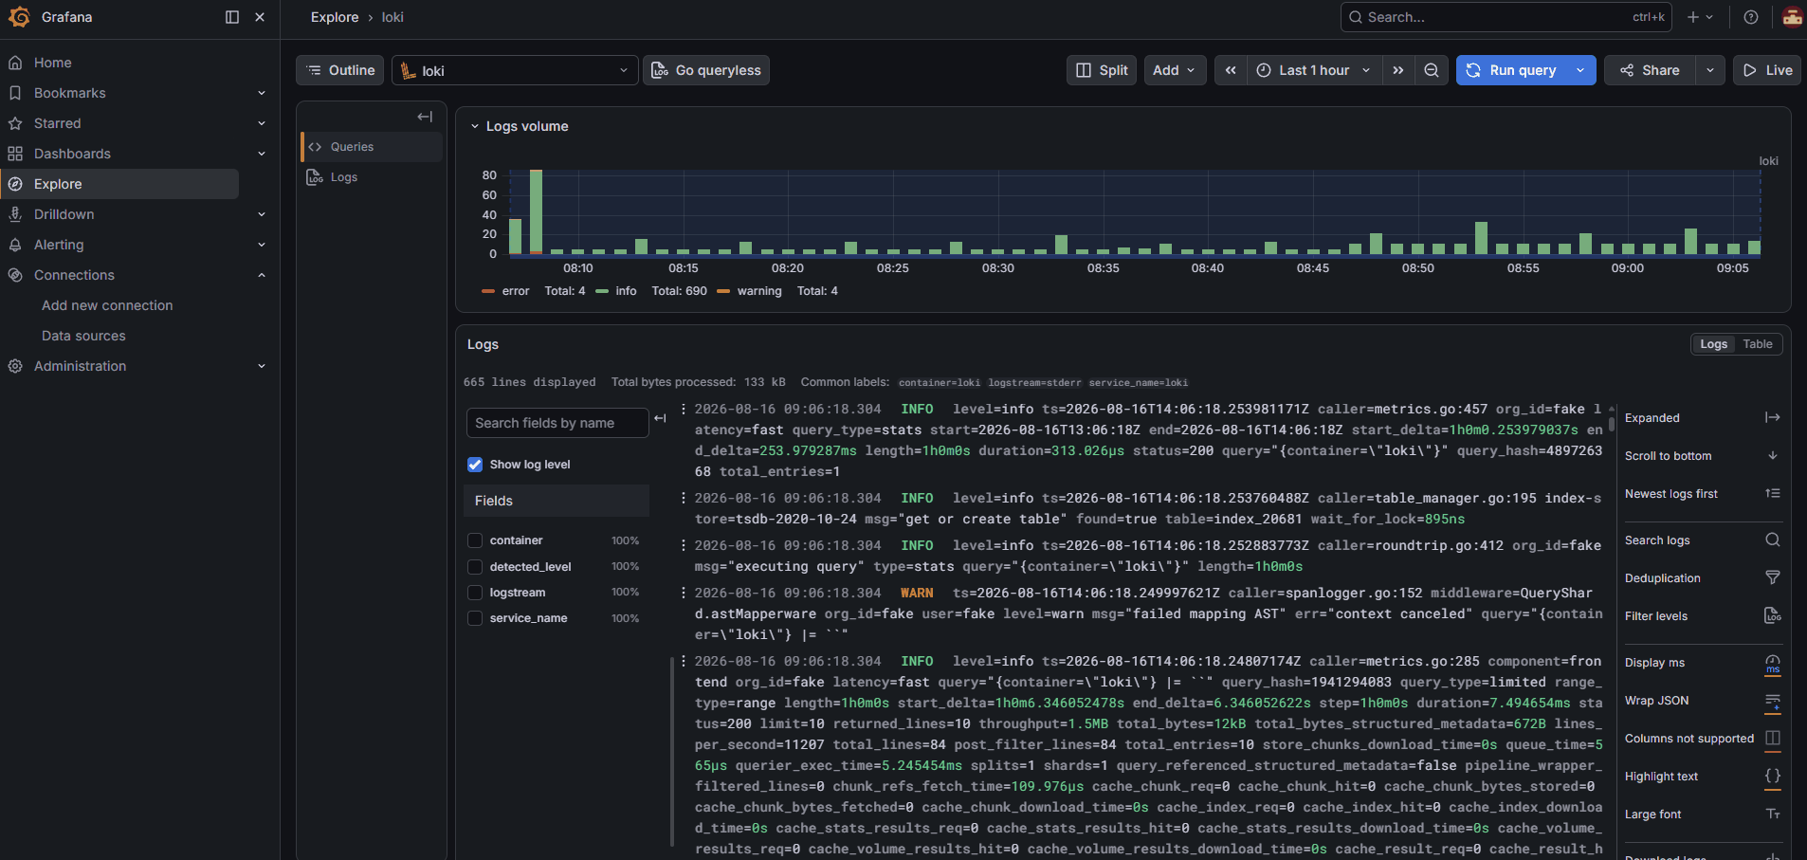Check the container field checkbox
1807x860 pixels.
pyautogui.click(x=475, y=540)
